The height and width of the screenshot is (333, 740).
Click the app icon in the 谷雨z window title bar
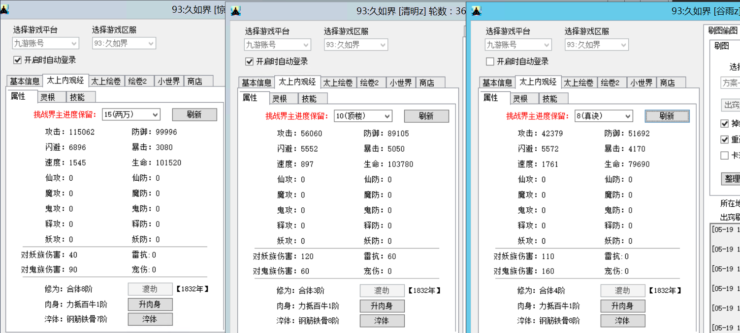point(477,11)
